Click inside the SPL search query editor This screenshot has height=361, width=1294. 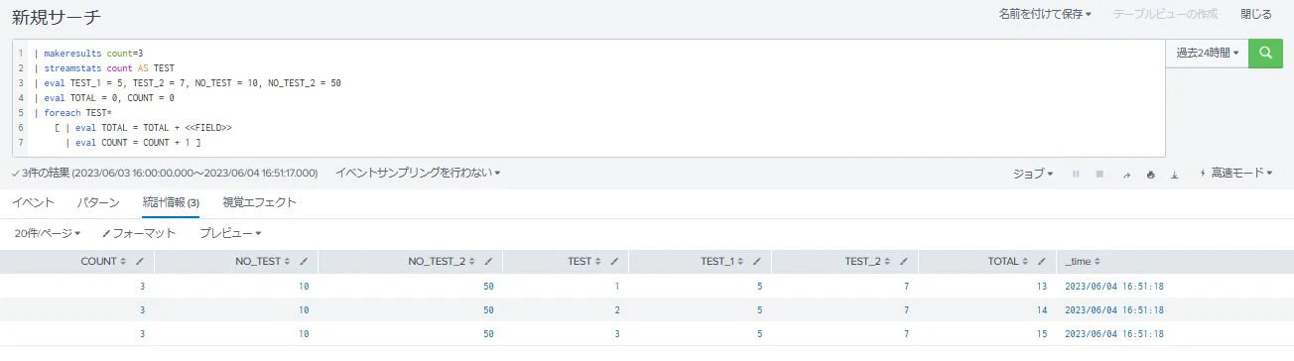[588, 98]
